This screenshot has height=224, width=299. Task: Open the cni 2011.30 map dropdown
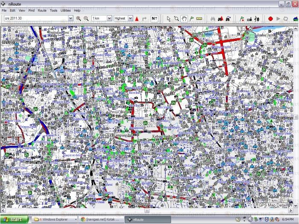(70, 19)
